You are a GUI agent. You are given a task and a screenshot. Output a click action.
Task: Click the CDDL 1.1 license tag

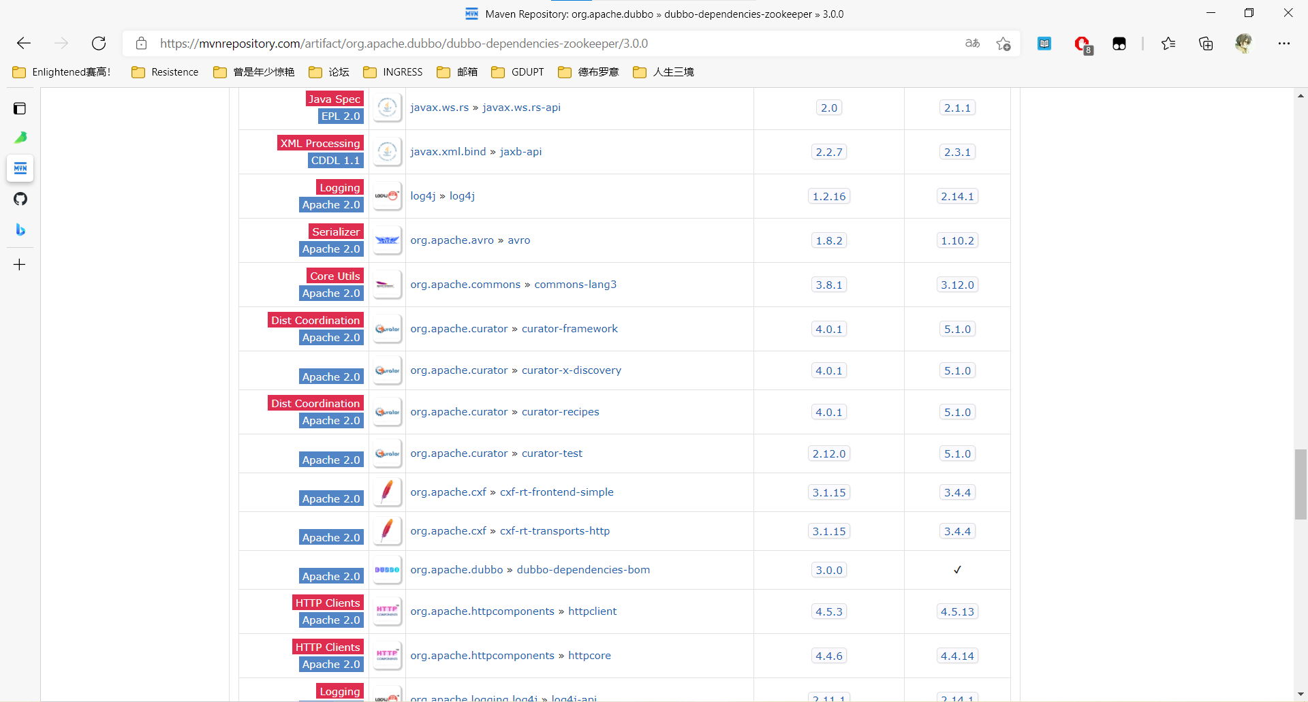335,160
